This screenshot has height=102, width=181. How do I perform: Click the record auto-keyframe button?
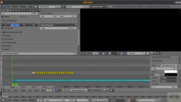click(129, 100)
